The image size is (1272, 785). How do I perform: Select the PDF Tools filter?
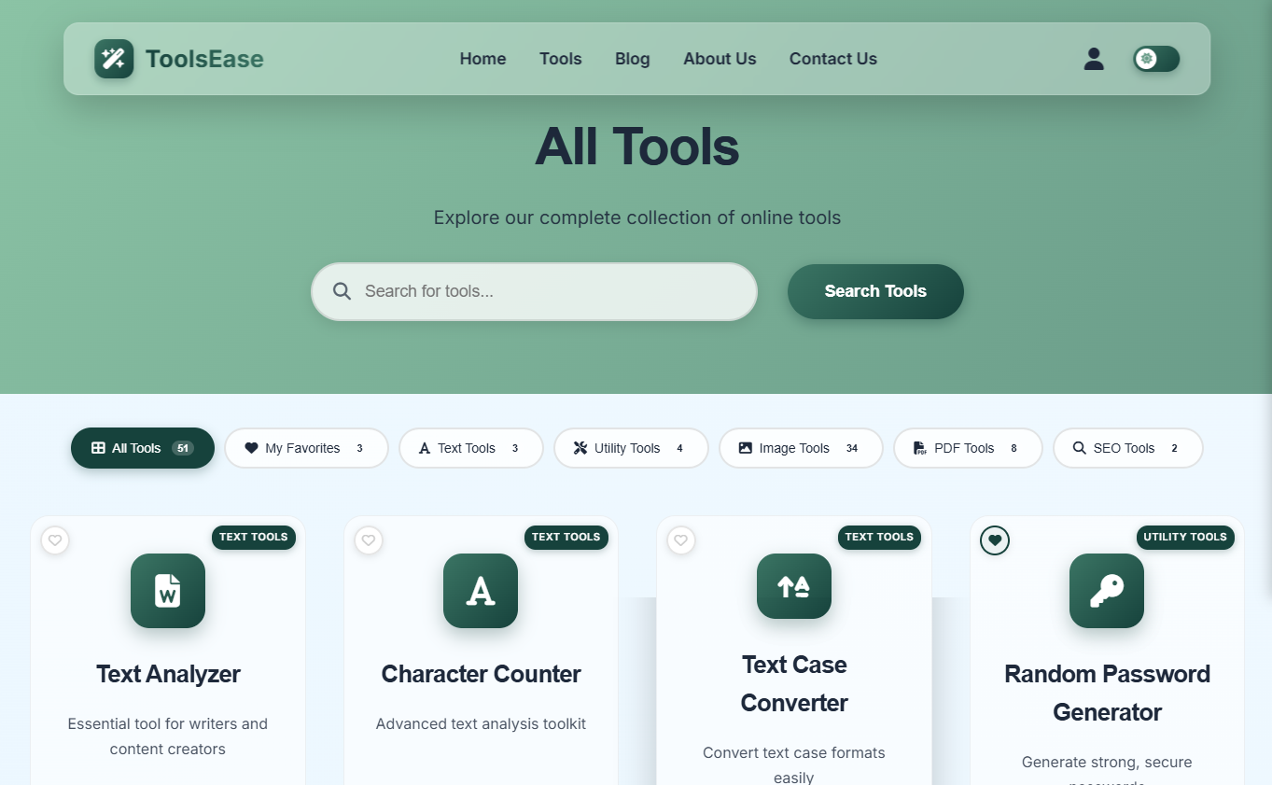pyautogui.click(x=968, y=448)
